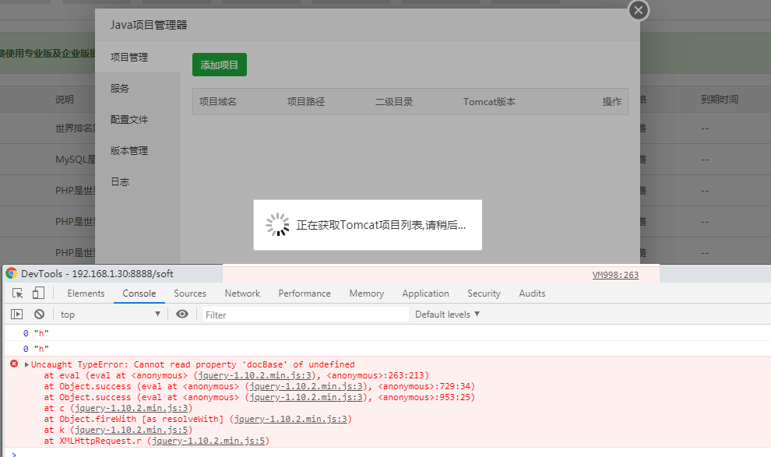
Task: Open the Default levels dropdown
Action: point(447,315)
